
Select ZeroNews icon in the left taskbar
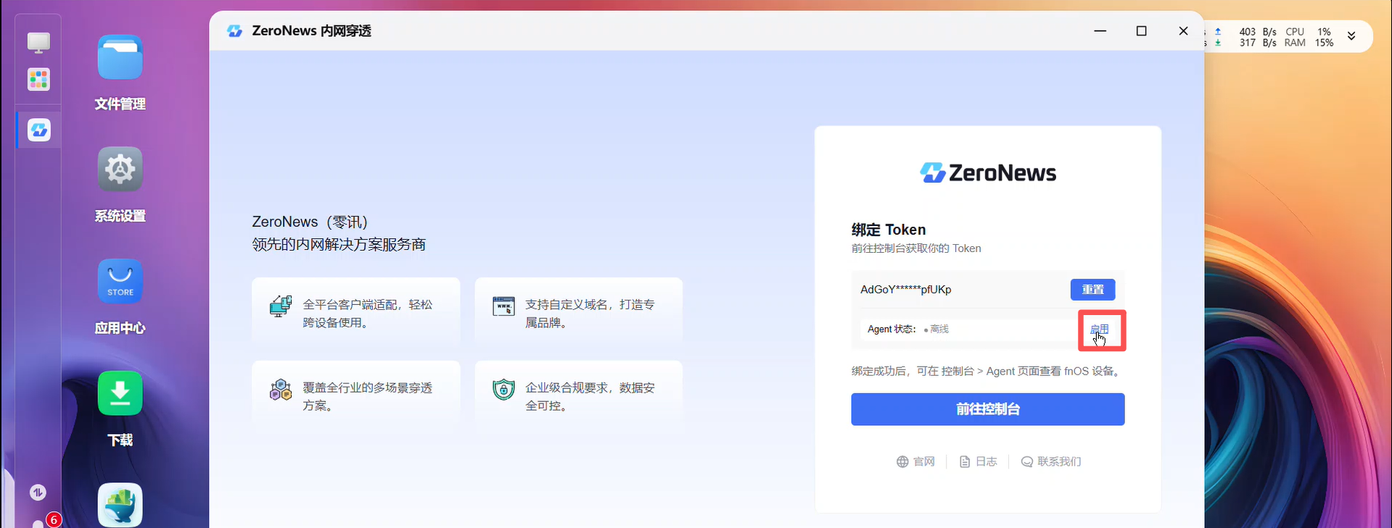[x=38, y=130]
